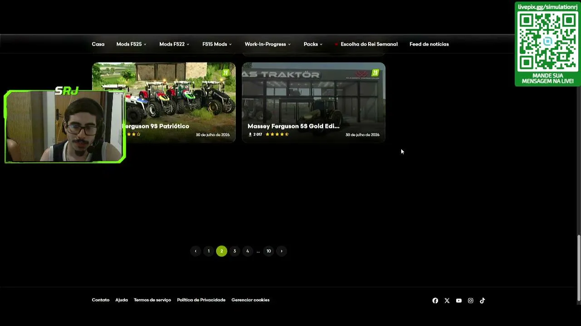The height and width of the screenshot is (326, 581).
Task: Open the Ajuda footer link
Action: pyautogui.click(x=121, y=300)
